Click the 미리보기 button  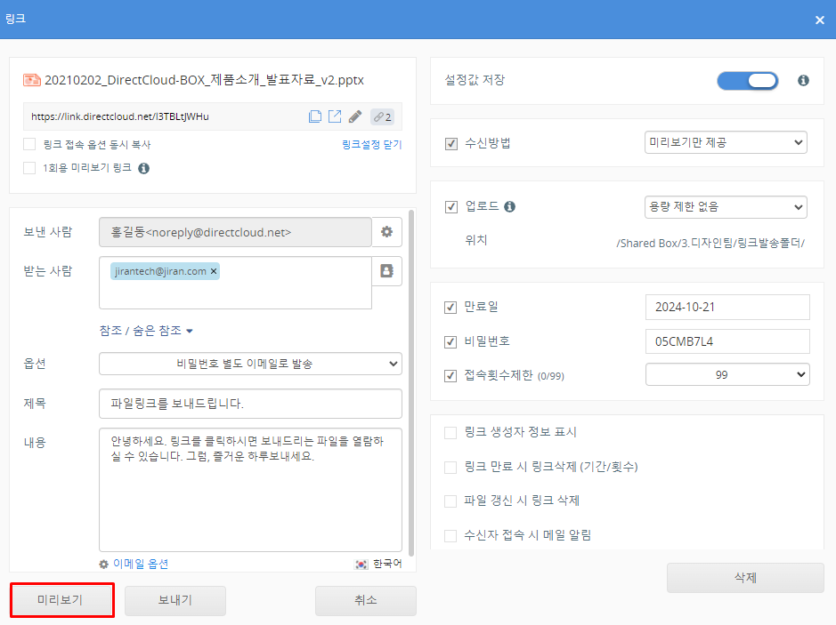tap(61, 600)
